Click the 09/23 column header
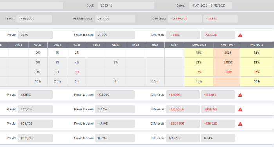The width and height of the screenshot is (274, 147). coord(116,44)
